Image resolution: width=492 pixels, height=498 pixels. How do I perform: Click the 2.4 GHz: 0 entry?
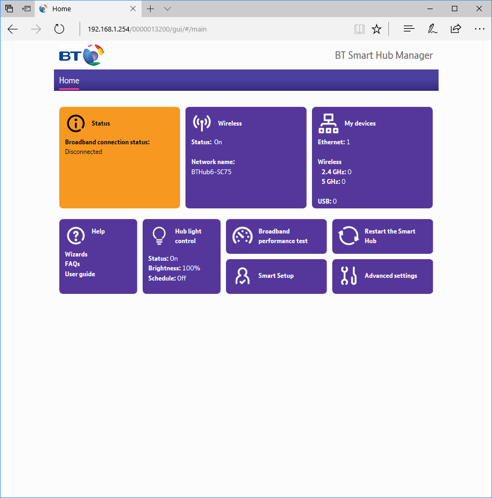point(337,172)
